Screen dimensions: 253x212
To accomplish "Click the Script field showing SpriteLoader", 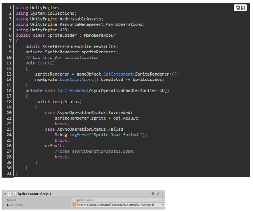I will pos(118,200).
